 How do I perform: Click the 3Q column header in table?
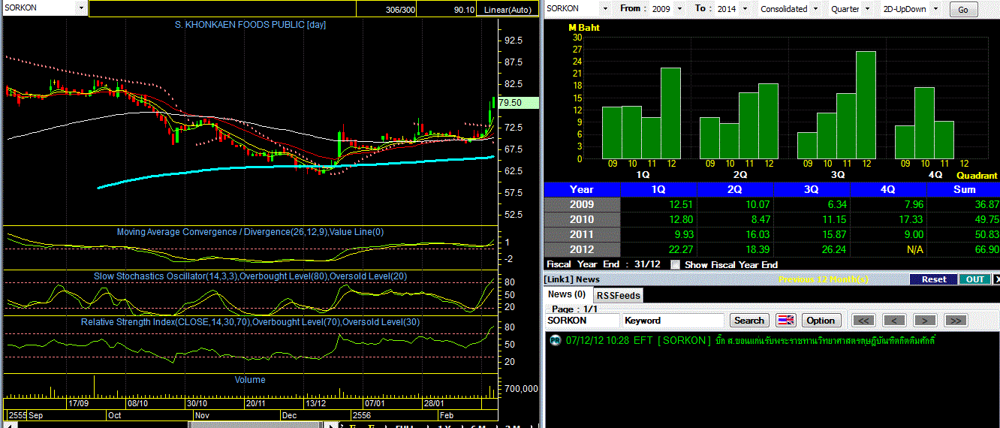[812, 189]
